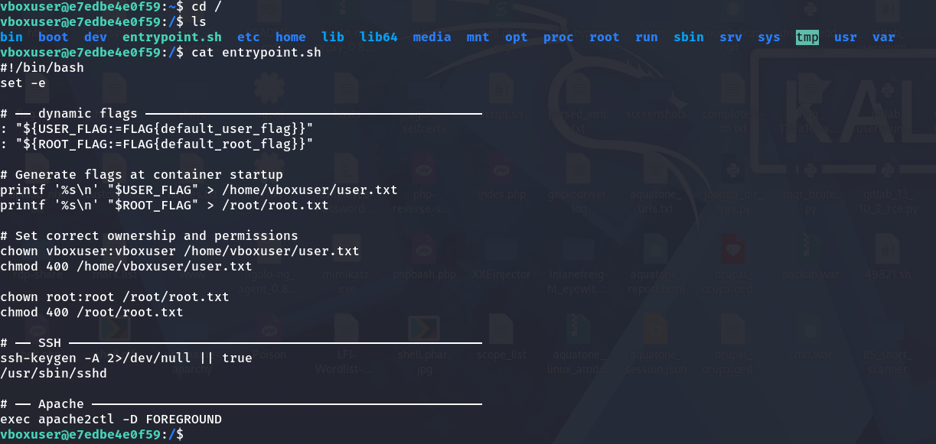936x444 pixels.
Task: Click the 'set -e' line
Action: [x=23, y=83]
